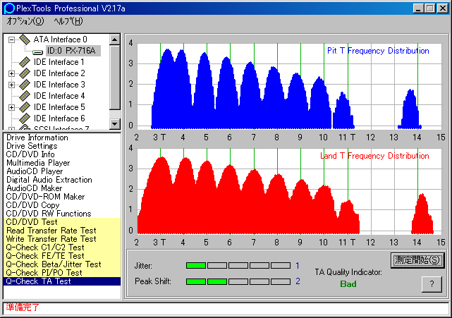
Task: Click the IDE Interface 1 icon
Action: tap(25, 62)
